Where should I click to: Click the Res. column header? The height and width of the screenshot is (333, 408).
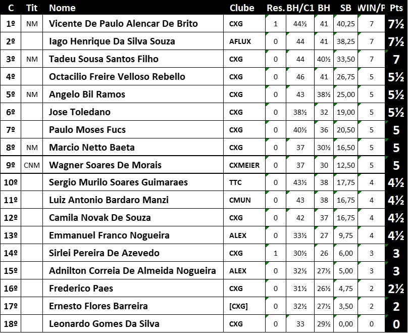coord(275,8)
